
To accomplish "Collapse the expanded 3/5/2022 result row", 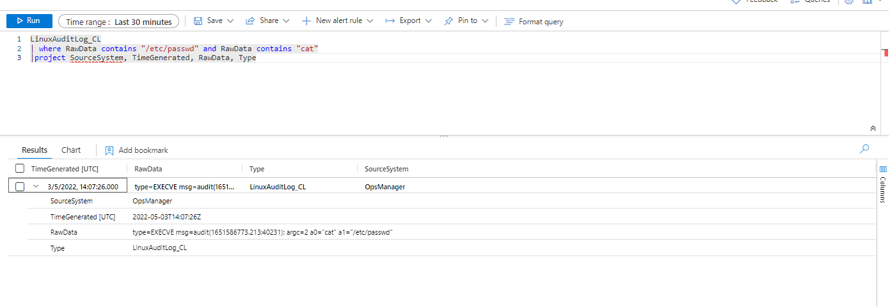I will 36,187.
